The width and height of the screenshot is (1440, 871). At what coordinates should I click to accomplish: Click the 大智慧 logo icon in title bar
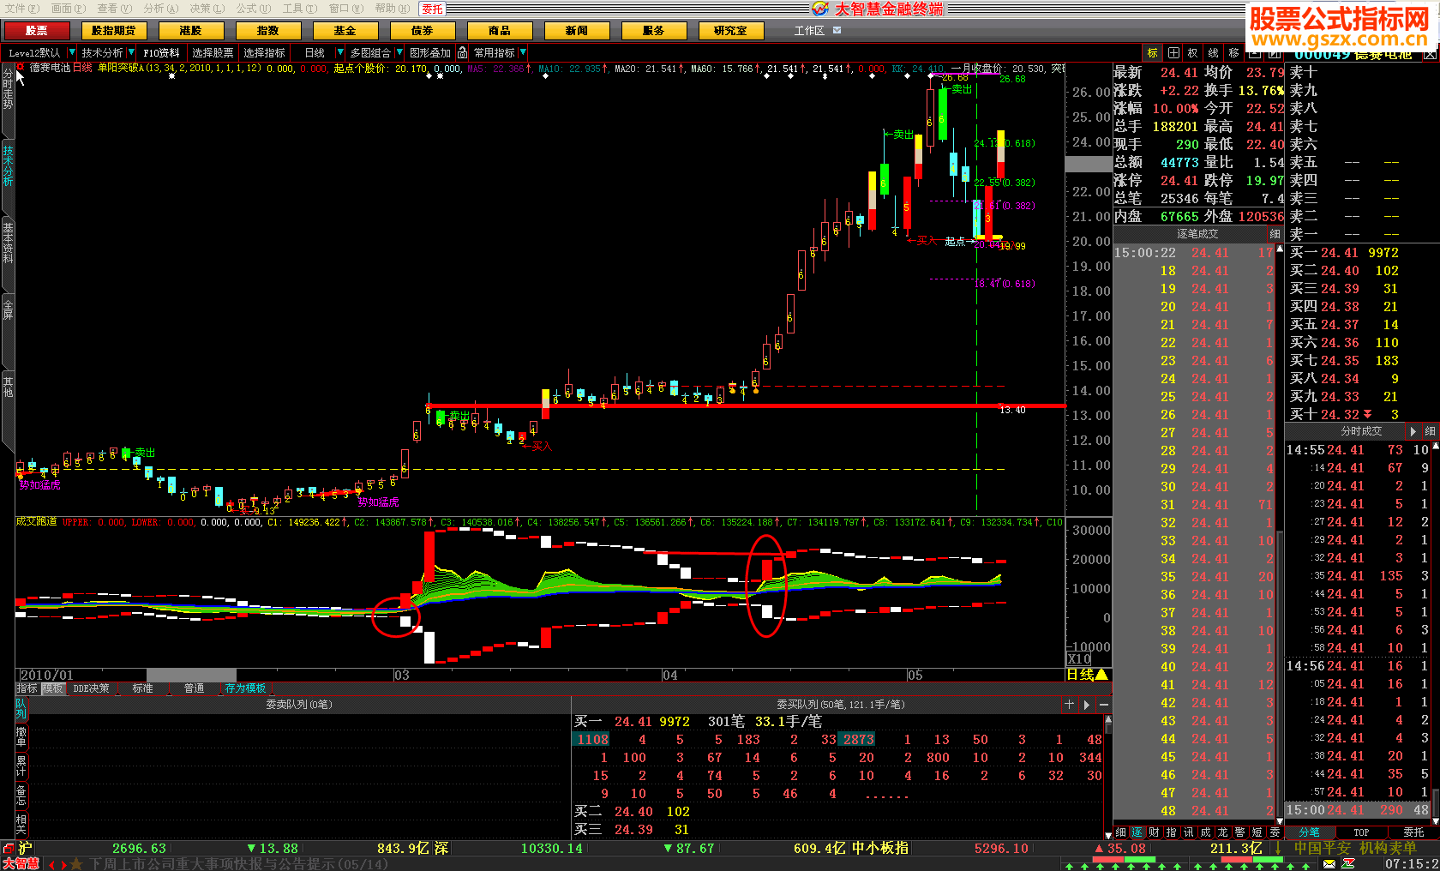(x=820, y=9)
